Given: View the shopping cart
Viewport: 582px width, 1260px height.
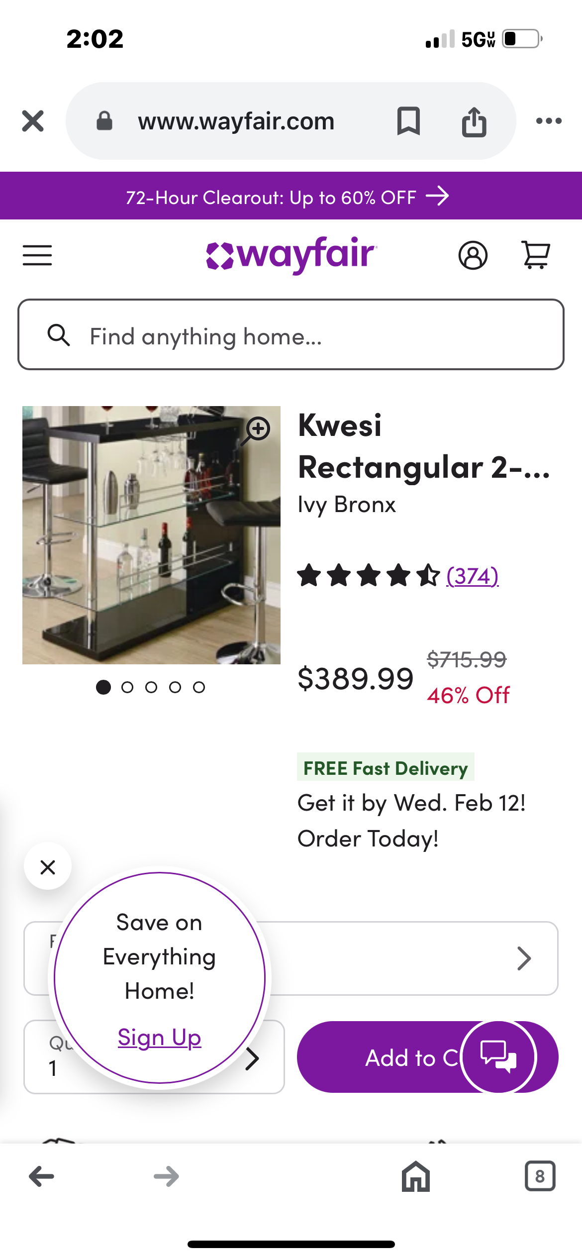Looking at the screenshot, I should click(x=536, y=255).
